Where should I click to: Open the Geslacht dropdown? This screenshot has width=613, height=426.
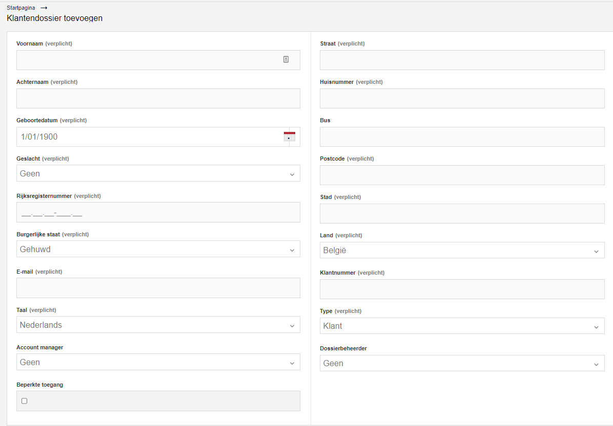(158, 173)
